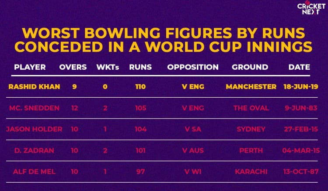Select the DATE column header
This screenshot has height=191, width=328.
click(299, 67)
